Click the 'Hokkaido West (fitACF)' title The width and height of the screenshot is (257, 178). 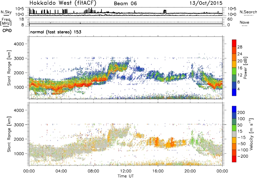point(63,3)
